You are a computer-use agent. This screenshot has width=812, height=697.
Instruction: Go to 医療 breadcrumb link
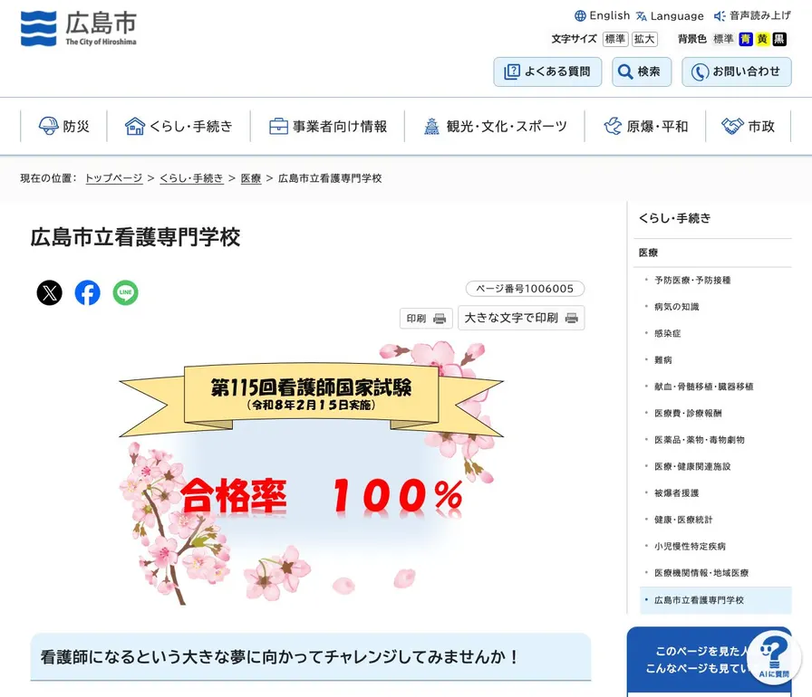tap(251, 177)
